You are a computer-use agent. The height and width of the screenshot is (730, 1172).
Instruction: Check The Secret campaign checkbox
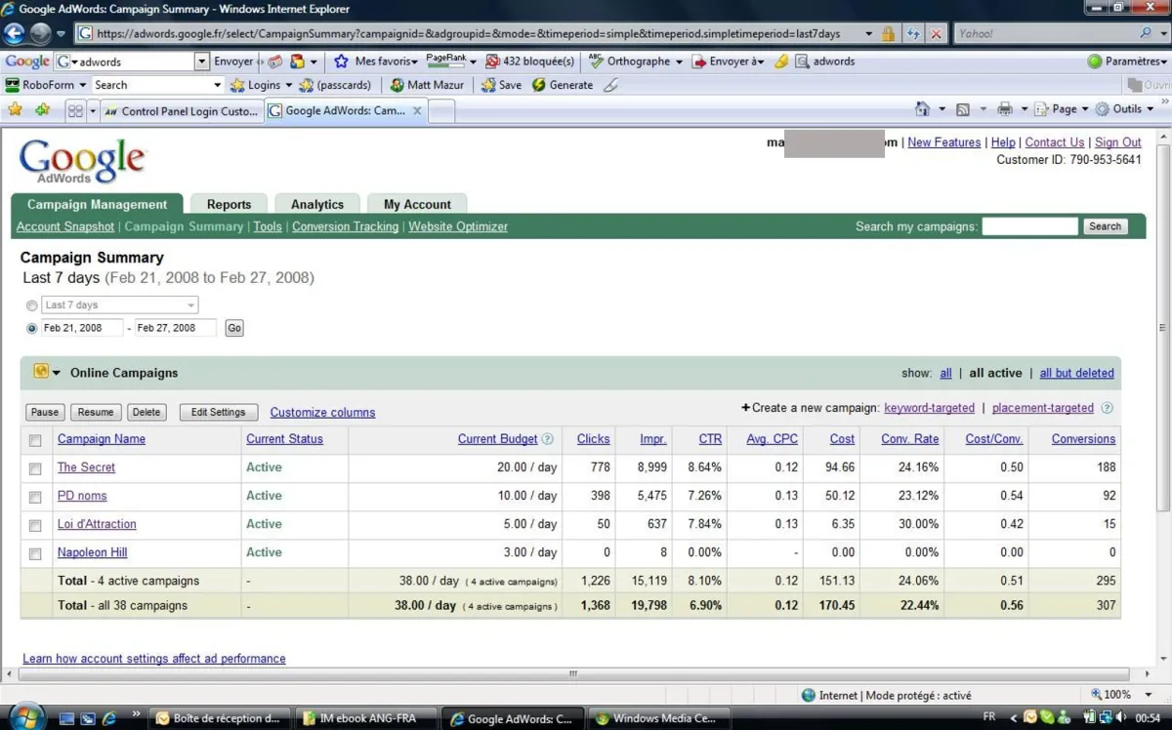(35, 468)
